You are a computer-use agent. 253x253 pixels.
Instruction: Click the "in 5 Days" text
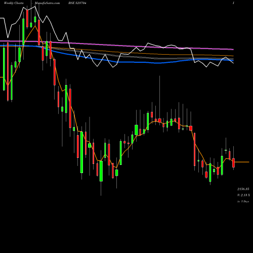pyautogui.click(x=243, y=201)
